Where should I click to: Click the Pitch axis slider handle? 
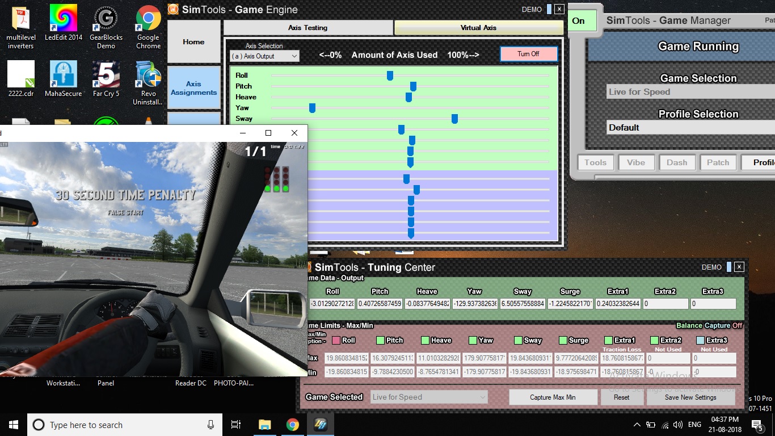(414, 86)
